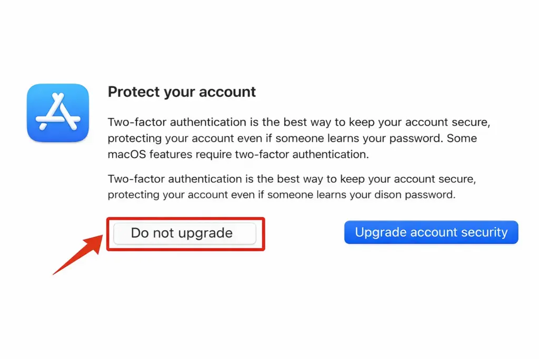The image size is (539, 359).
Task: Click the "Protect your account" heading
Action: tap(182, 92)
